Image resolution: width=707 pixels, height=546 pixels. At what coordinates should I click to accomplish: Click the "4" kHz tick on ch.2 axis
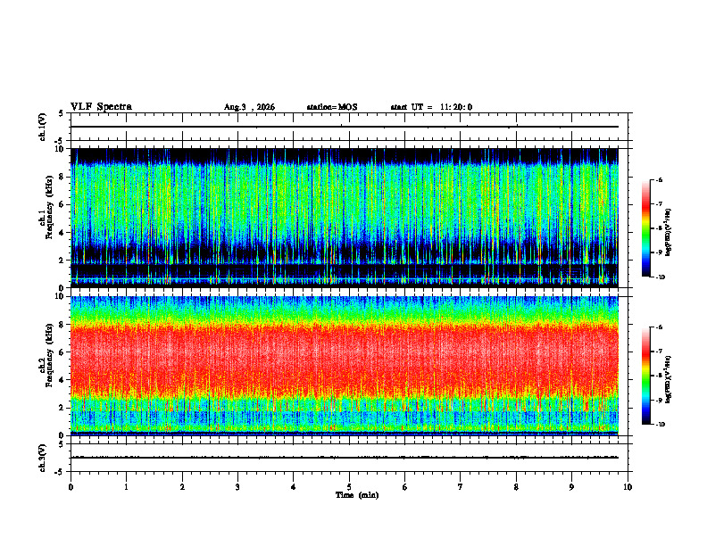click(62, 380)
